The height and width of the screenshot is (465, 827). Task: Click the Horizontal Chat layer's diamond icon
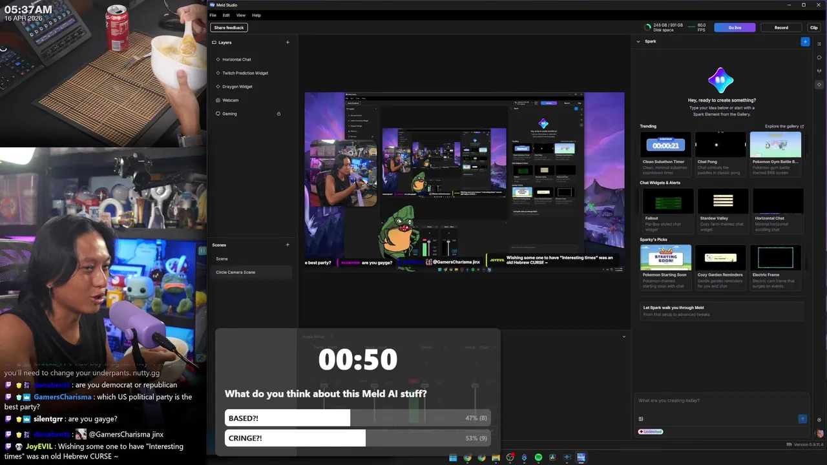click(218, 59)
